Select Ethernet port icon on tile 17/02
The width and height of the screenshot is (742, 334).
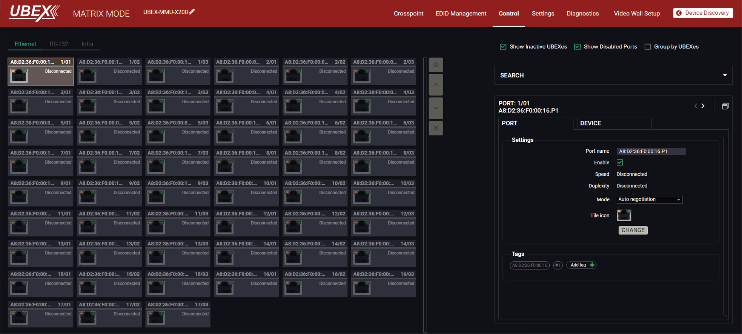(88, 318)
